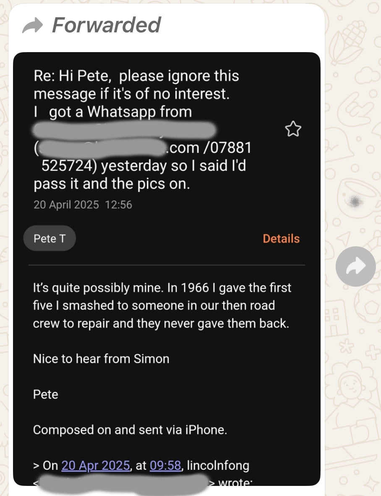Click the redacted sender name bar
The height and width of the screenshot is (496, 381).
point(124,130)
